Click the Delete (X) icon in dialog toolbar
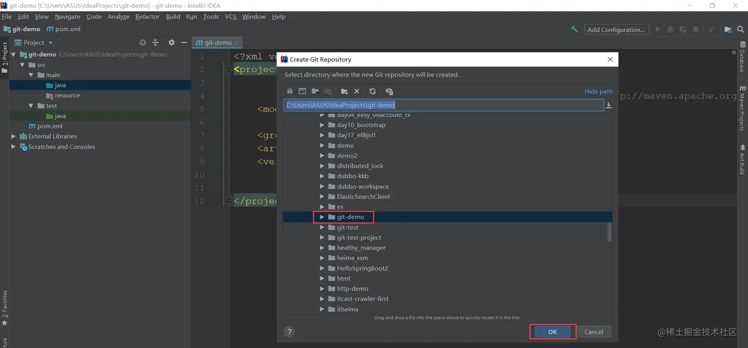The height and width of the screenshot is (348, 748). [x=357, y=91]
